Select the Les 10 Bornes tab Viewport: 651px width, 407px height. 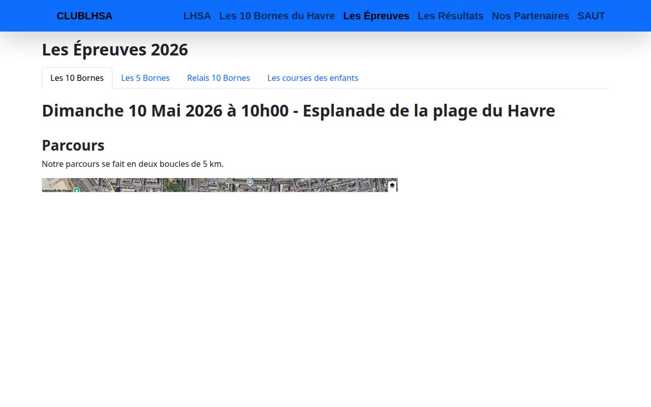(x=77, y=78)
